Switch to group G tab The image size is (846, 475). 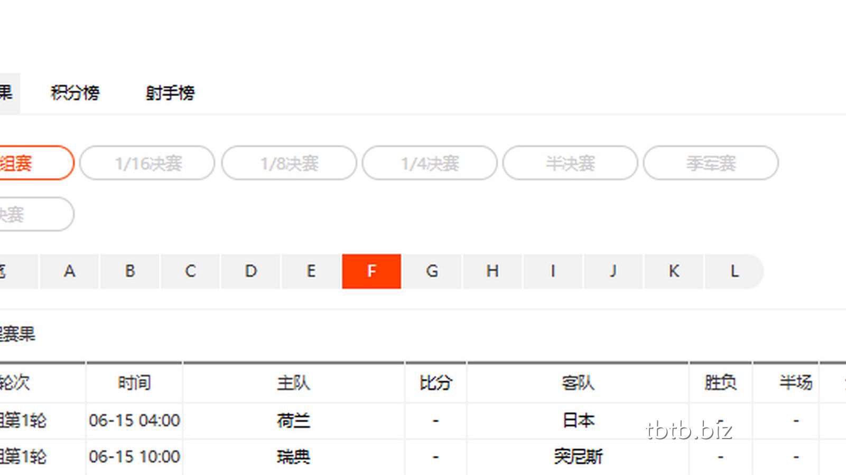pos(432,271)
